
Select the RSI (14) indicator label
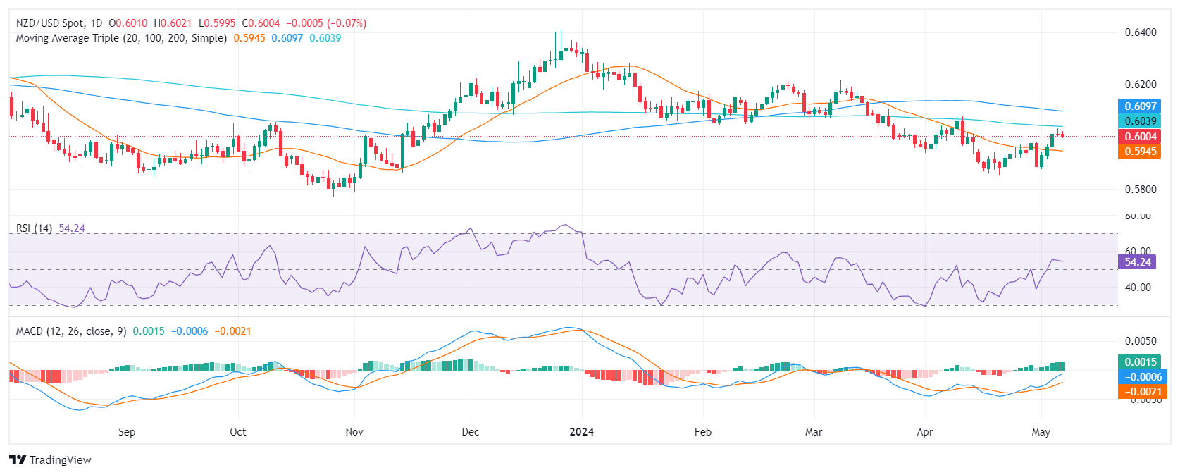point(34,228)
